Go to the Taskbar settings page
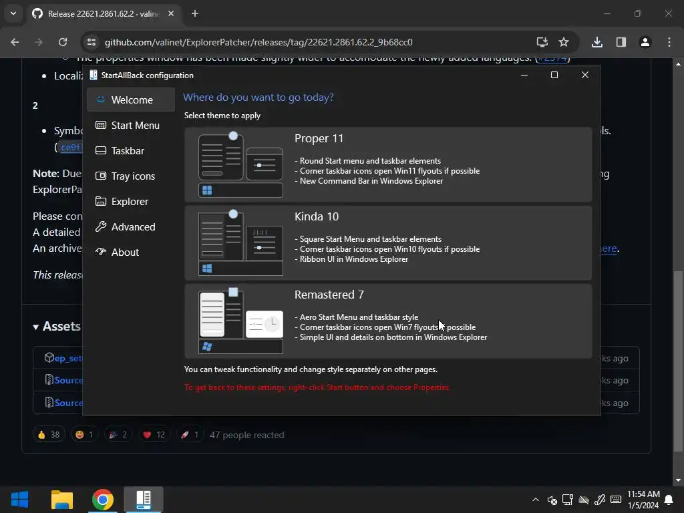Screen dimensions: 684x513 [131, 150]
